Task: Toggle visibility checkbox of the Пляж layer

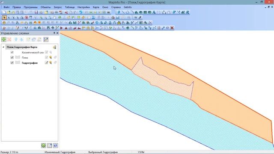Action: click(12, 57)
